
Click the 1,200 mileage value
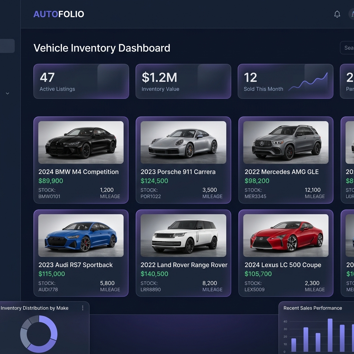point(107,190)
